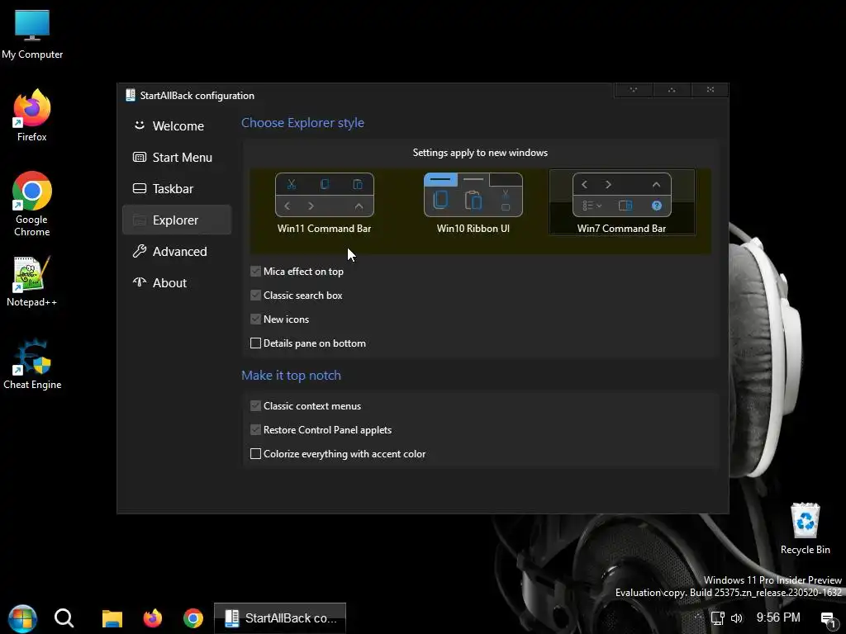This screenshot has height=634, width=846.
Task: Select the Win10 Ribbon UI explorer style
Action: [x=473, y=203]
